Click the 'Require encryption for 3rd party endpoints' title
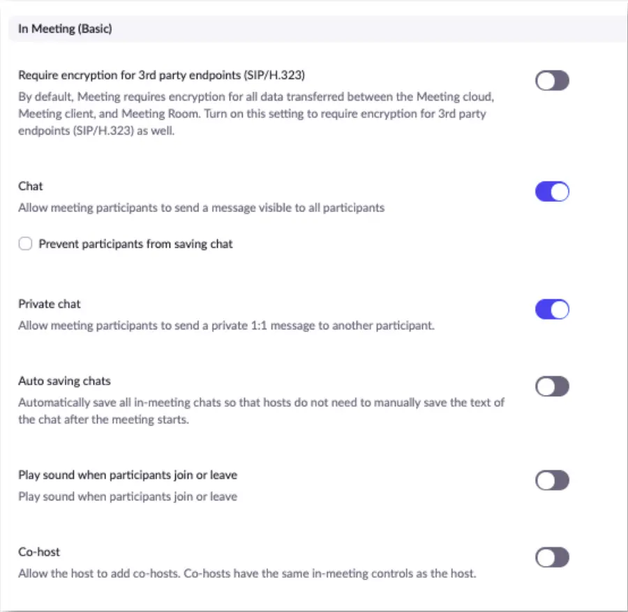The image size is (628, 612). pyautogui.click(x=161, y=75)
